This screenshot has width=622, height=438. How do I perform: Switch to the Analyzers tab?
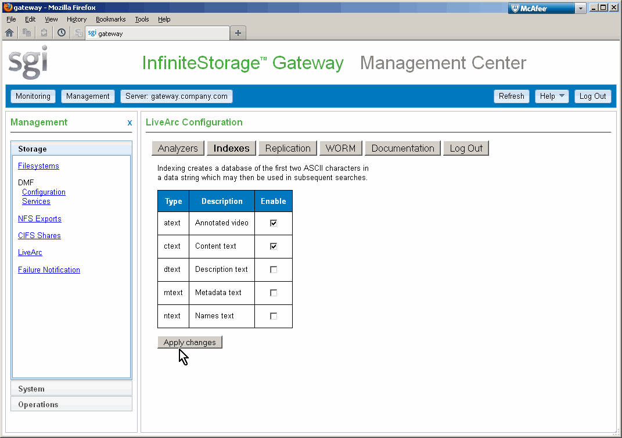pos(178,148)
